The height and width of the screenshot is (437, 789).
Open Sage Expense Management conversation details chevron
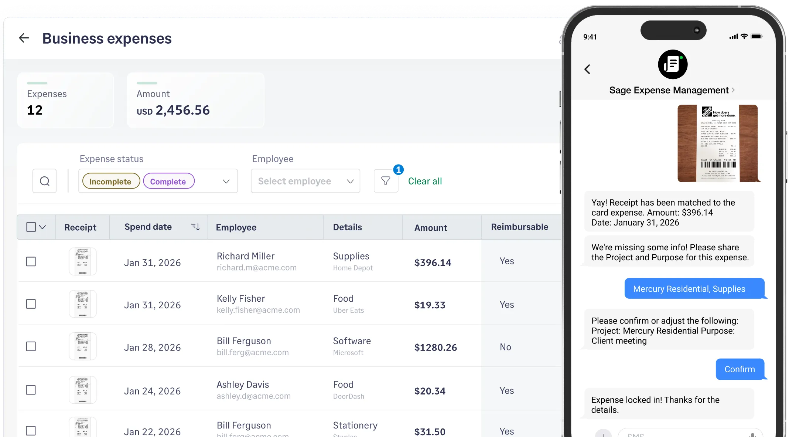tap(734, 90)
